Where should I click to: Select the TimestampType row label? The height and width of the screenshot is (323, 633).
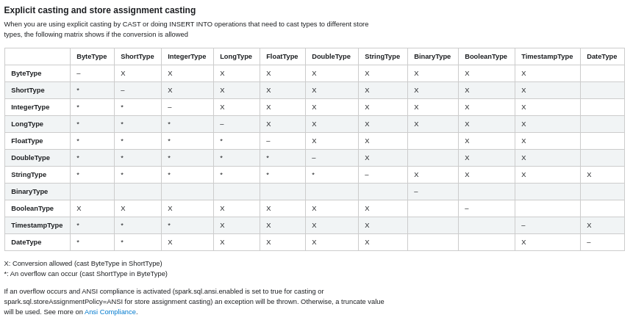(x=37, y=225)
